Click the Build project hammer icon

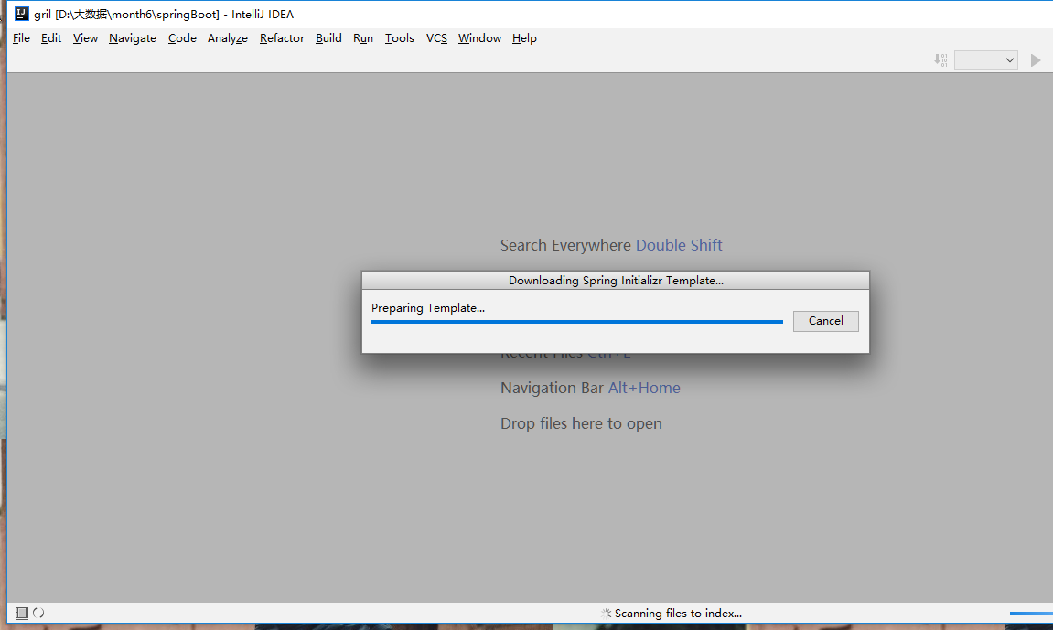[x=940, y=60]
